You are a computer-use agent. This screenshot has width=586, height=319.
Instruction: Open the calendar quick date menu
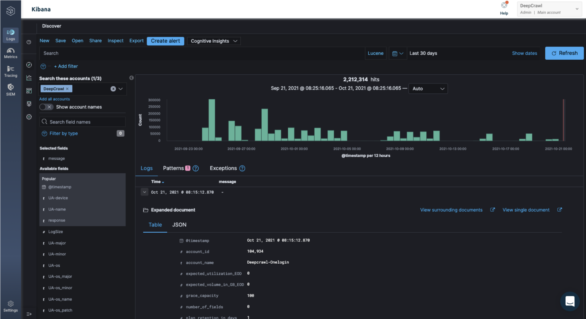398,53
